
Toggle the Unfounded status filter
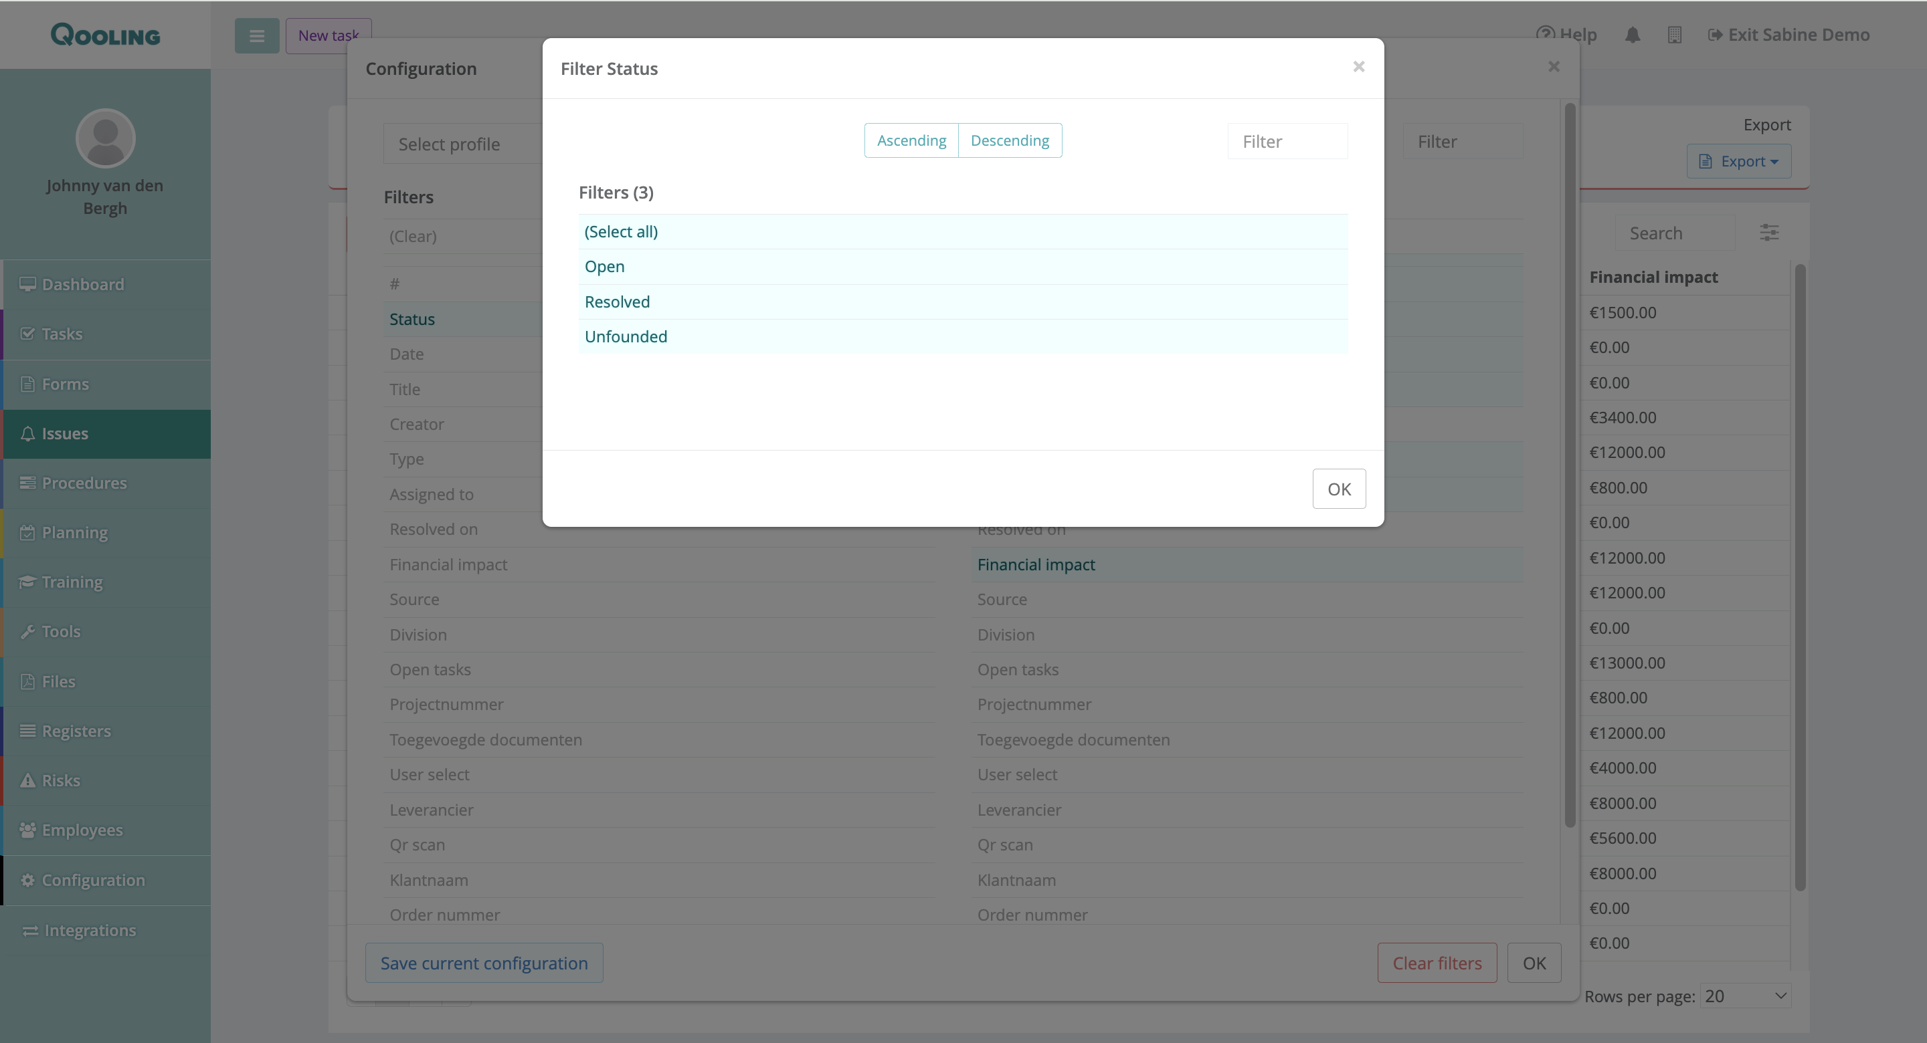(x=626, y=337)
